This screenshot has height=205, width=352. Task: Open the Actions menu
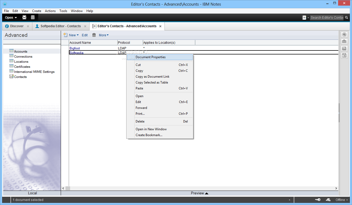pyautogui.click(x=50, y=11)
